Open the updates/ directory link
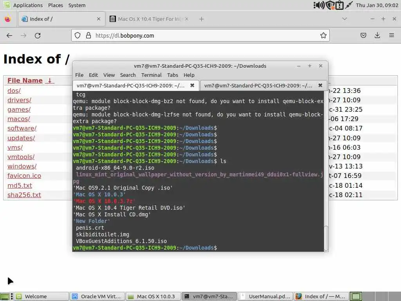Image resolution: width=401 pixels, height=301 pixels. (x=21, y=138)
